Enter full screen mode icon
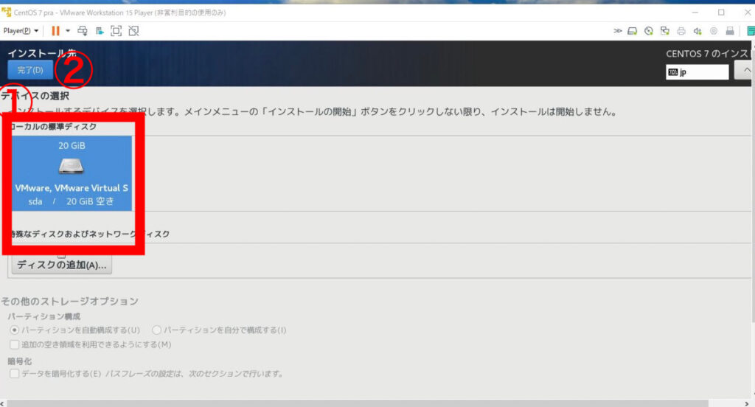Viewport: 755px width, 407px height. click(x=116, y=31)
